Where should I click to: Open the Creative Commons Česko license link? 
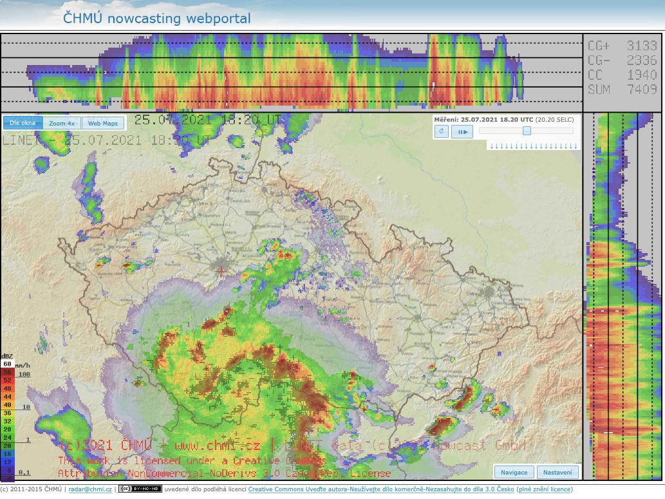381,489
